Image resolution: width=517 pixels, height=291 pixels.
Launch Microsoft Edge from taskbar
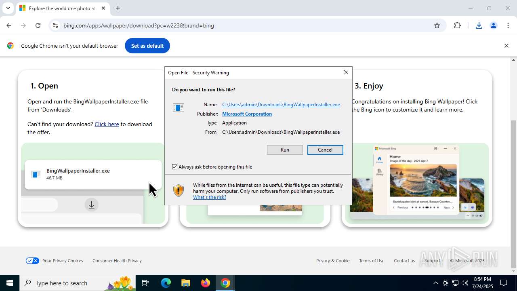pos(166,283)
